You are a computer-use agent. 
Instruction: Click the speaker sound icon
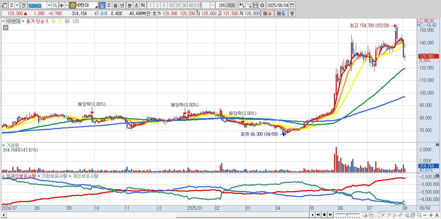pyautogui.click(x=62, y=5)
